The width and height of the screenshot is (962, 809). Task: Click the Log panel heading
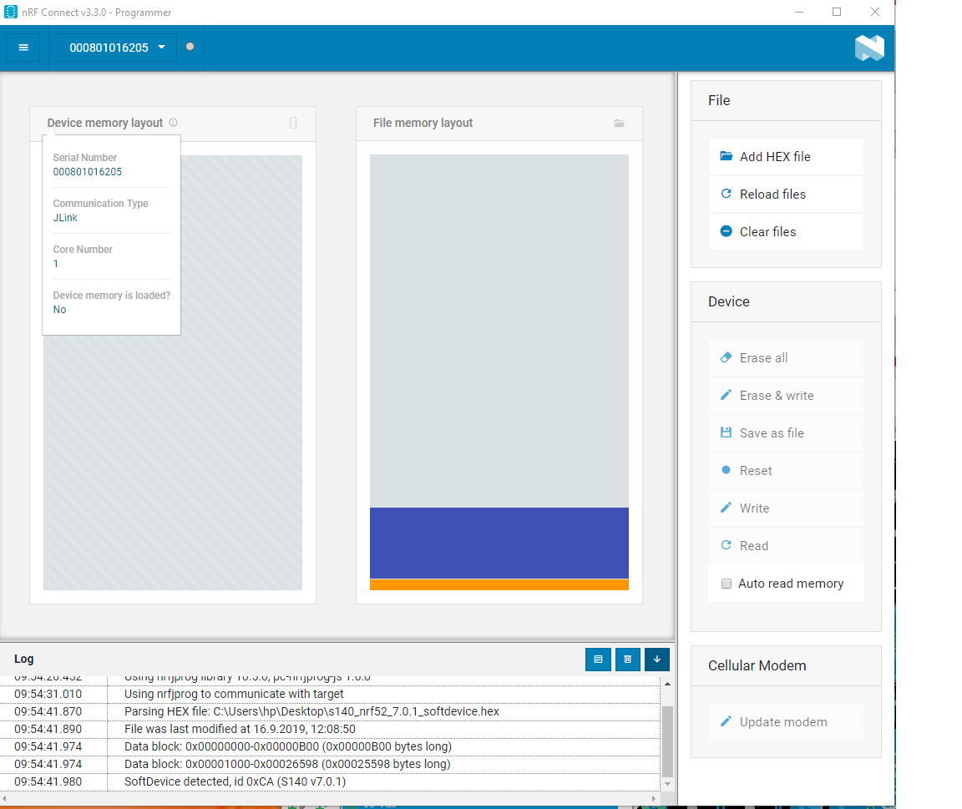[x=24, y=659]
